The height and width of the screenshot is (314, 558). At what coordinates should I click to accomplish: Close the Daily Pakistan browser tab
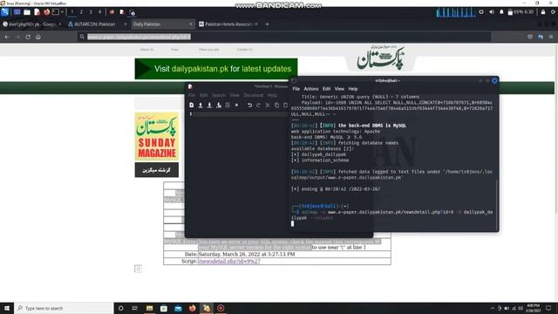pyautogui.click(x=191, y=24)
